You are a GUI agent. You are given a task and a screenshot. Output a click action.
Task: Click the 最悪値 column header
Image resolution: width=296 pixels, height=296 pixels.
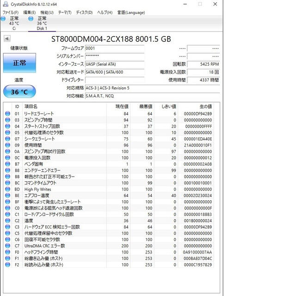142,106
